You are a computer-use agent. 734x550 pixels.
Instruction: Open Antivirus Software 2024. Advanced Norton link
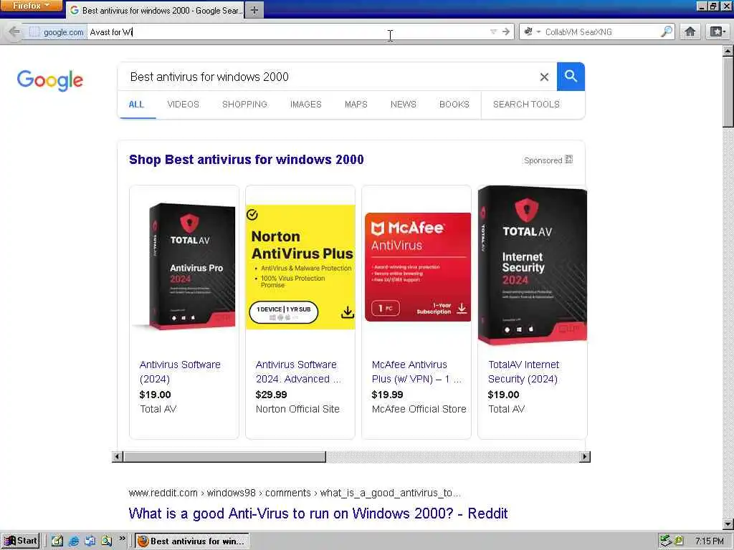click(298, 372)
